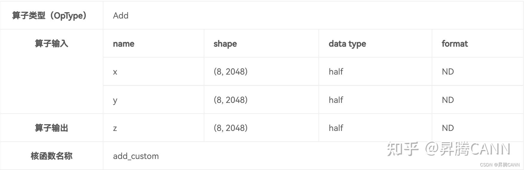The image size is (524, 170).
Task: Click the name column header
Action: click(123, 44)
